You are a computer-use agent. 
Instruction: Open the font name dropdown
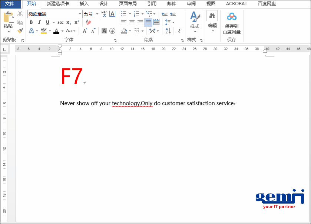pos(80,13)
